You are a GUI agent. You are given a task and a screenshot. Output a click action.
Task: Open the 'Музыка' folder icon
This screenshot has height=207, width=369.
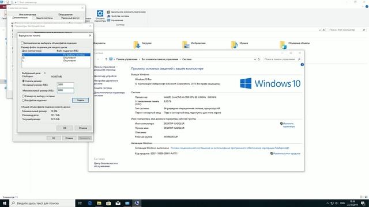[234, 44]
